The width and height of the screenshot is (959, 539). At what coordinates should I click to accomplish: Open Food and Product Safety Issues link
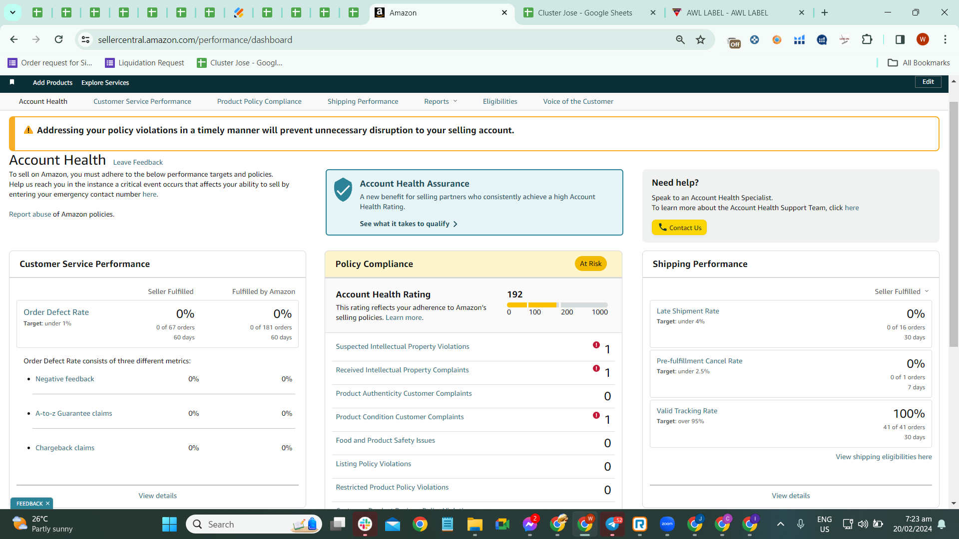pos(386,440)
